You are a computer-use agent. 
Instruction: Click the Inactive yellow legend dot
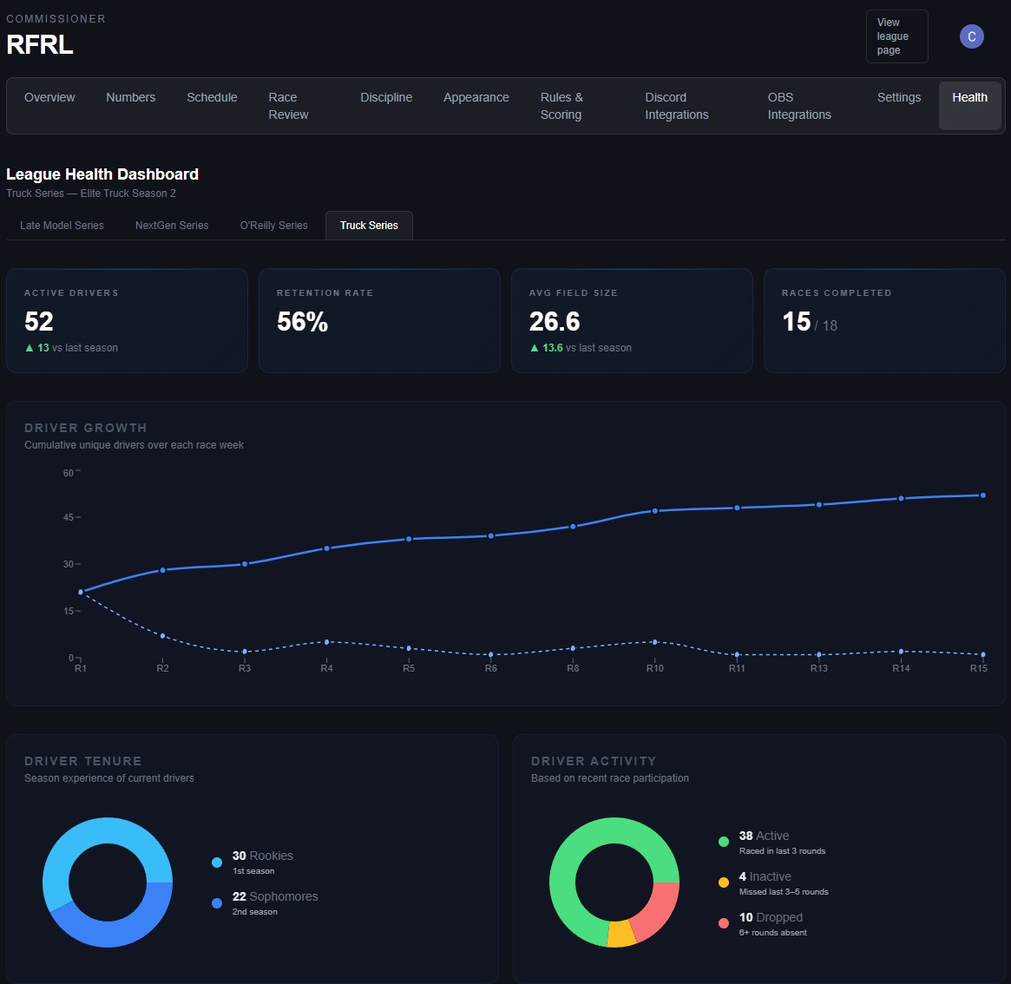point(724,882)
